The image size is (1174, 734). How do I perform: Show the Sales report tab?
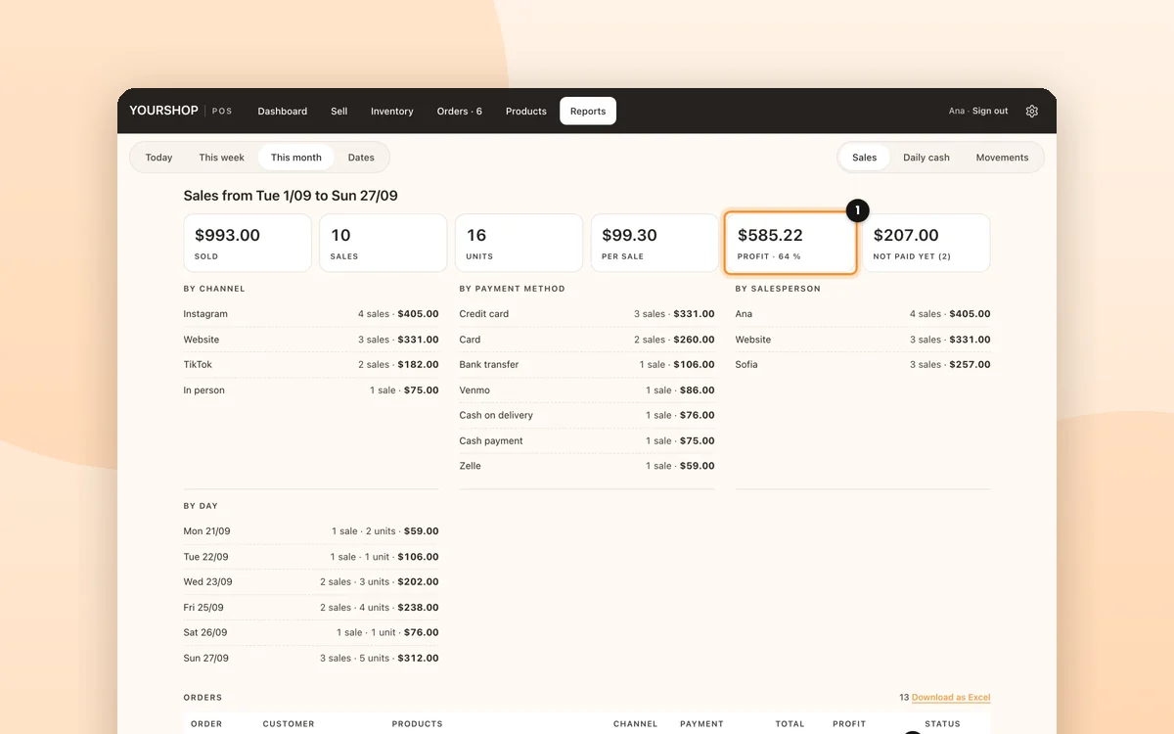pyautogui.click(x=865, y=158)
